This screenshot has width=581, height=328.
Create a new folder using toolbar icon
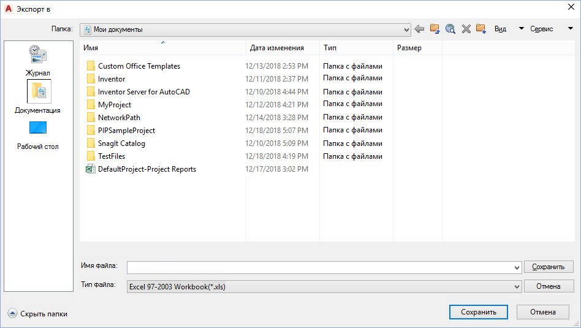(481, 29)
